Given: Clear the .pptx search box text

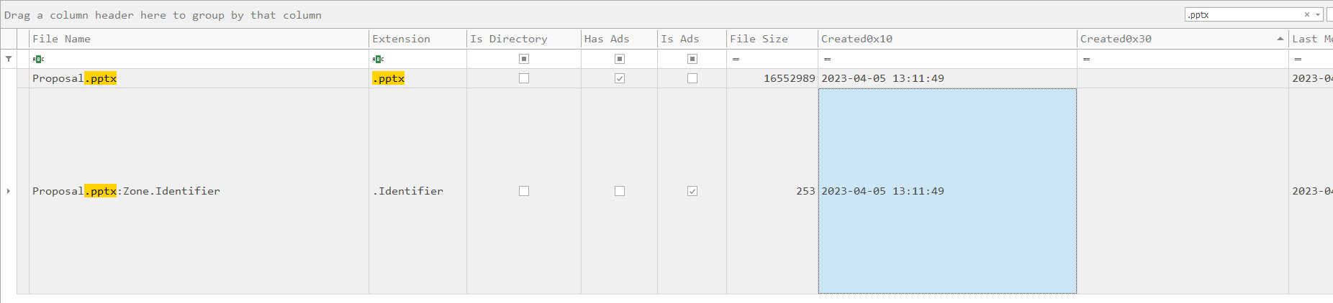Looking at the screenshot, I should point(1307,14).
